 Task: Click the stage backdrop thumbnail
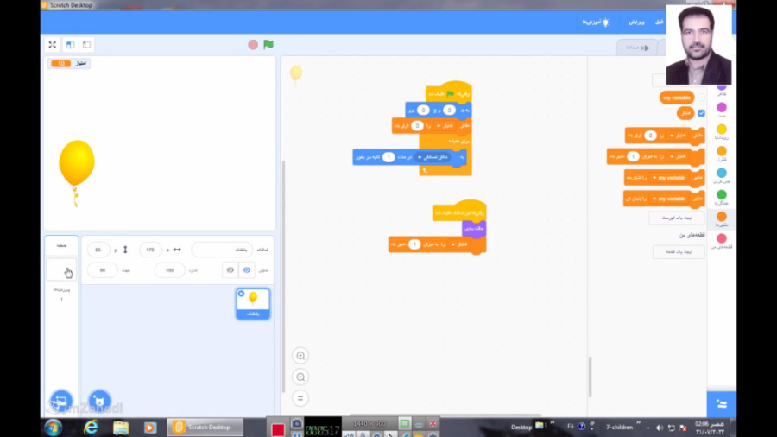[61, 269]
